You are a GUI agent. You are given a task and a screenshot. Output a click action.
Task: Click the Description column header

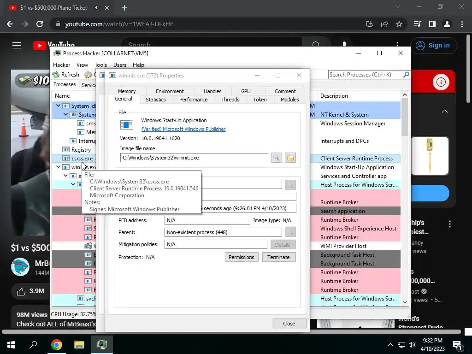pyautogui.click(x=334, y=96)
